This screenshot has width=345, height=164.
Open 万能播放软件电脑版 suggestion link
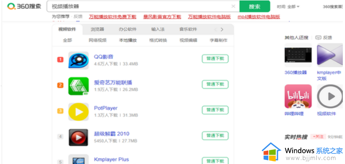tap(209, 17)
